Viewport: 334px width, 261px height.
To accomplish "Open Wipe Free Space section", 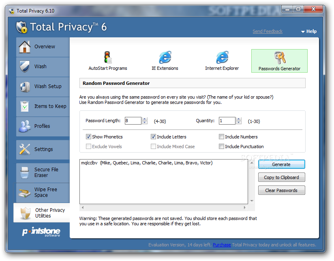I will click(x=43, y=193).
